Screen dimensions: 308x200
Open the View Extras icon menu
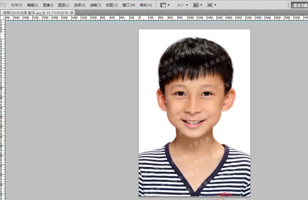[165, 5]
